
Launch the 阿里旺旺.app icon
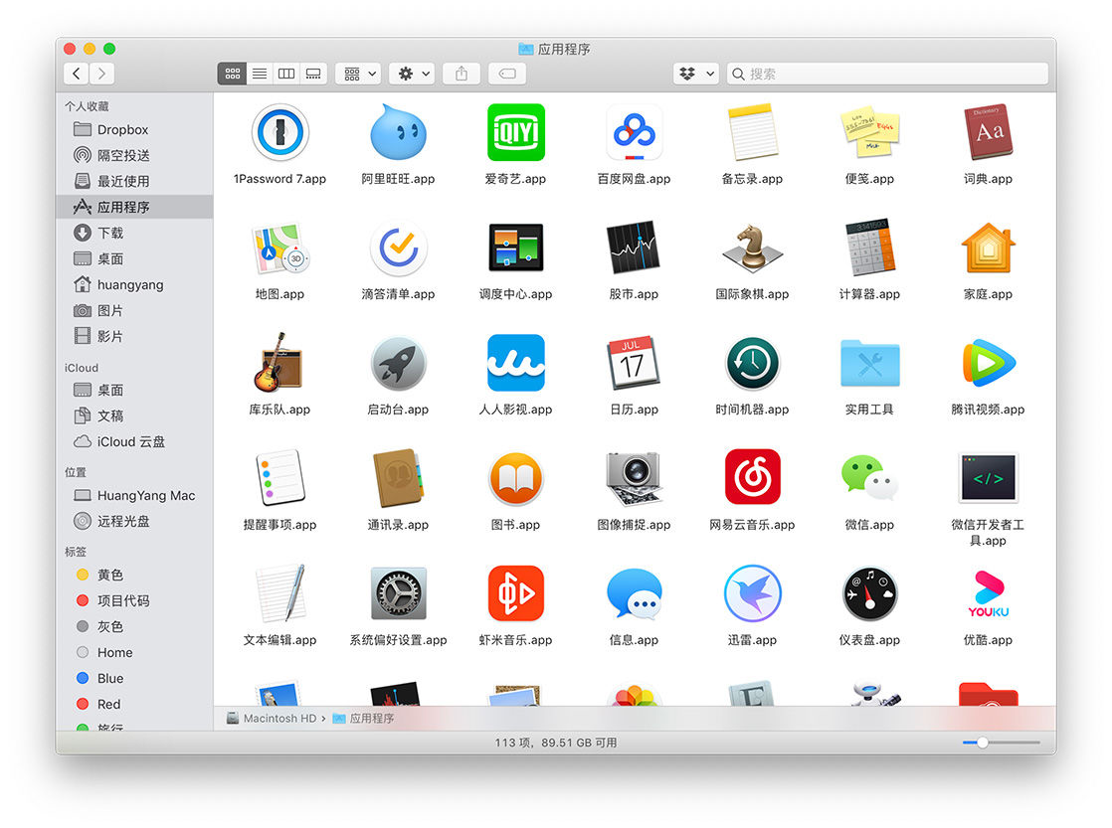point(398,132)
